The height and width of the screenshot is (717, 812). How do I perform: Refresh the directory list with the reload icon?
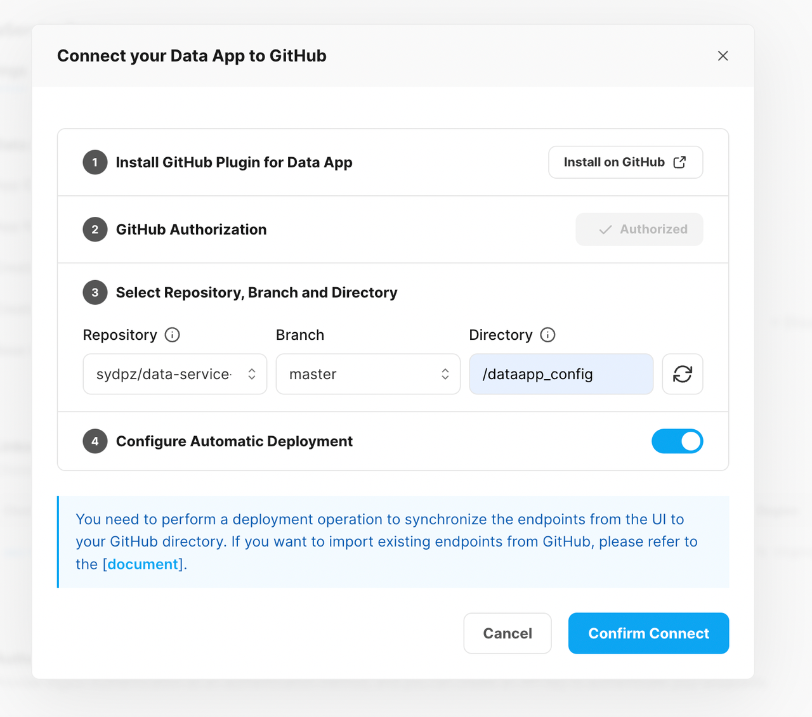coord(683,374)
